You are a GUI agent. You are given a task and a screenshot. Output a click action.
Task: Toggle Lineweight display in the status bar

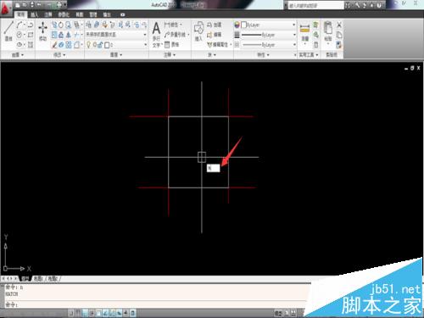click(126, 313)
